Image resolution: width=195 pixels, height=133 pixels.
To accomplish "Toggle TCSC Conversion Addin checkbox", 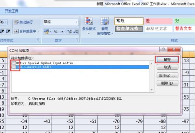I will click(14, 67).
